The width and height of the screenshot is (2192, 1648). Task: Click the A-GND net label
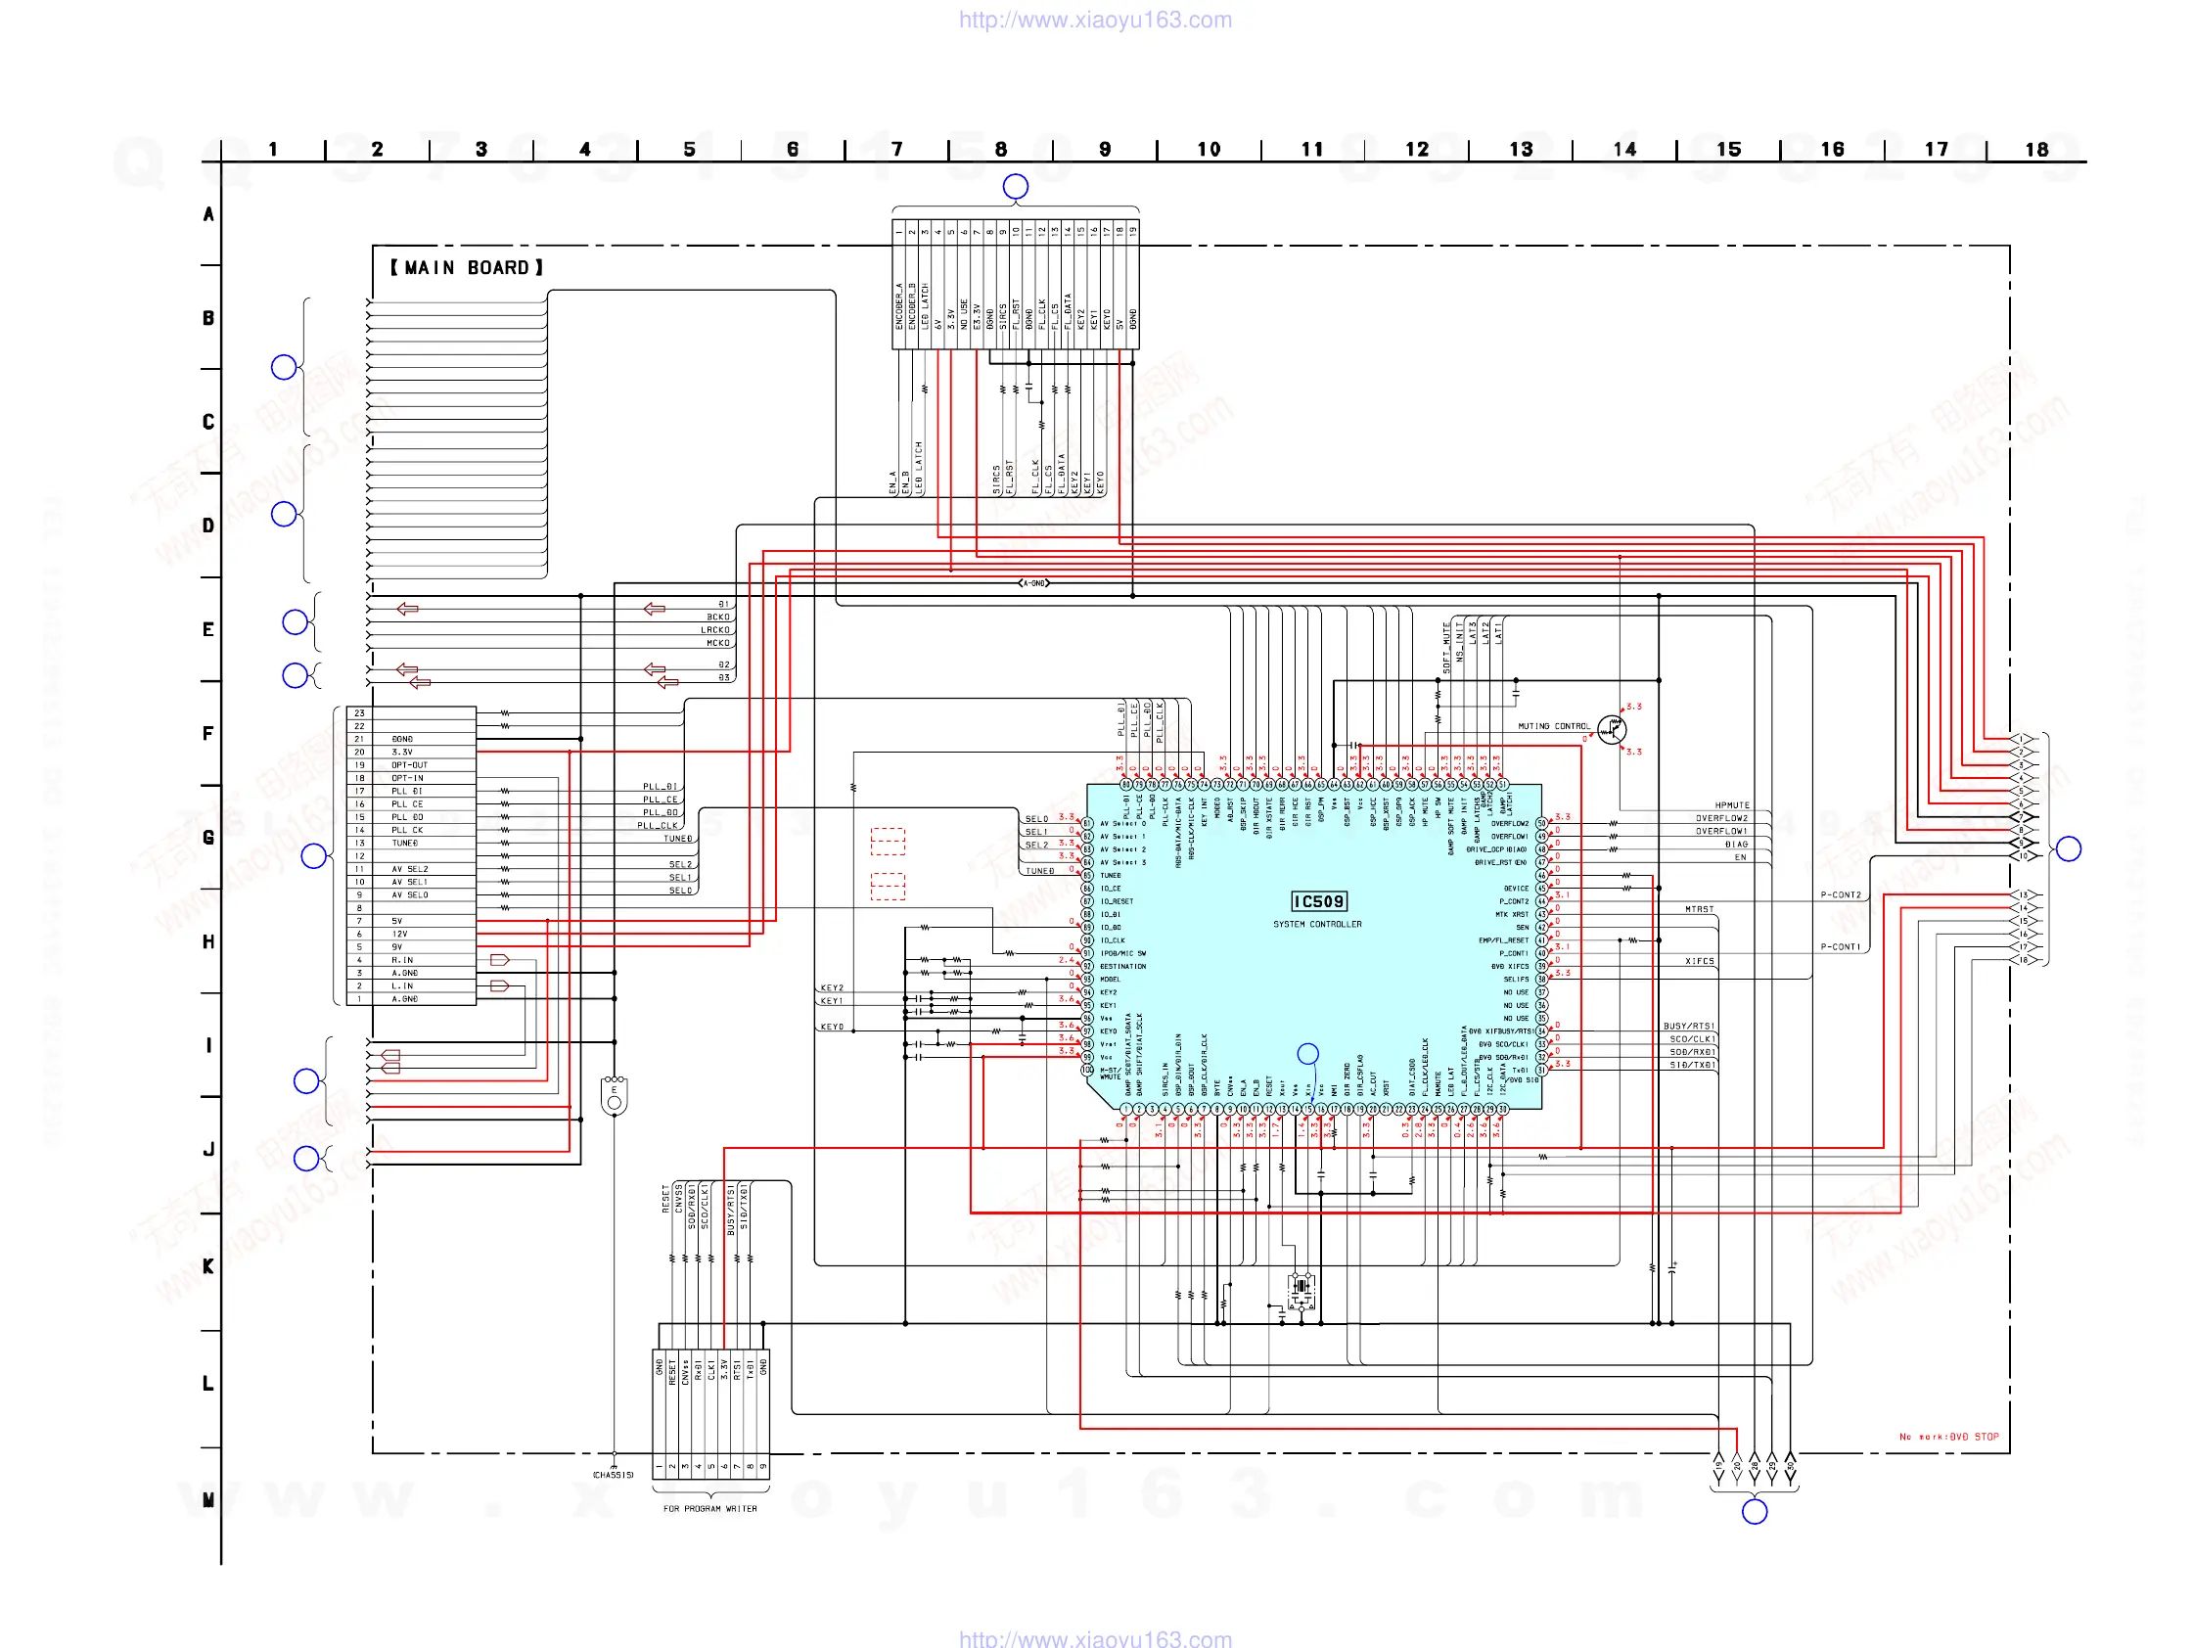tap(1033, 583)
